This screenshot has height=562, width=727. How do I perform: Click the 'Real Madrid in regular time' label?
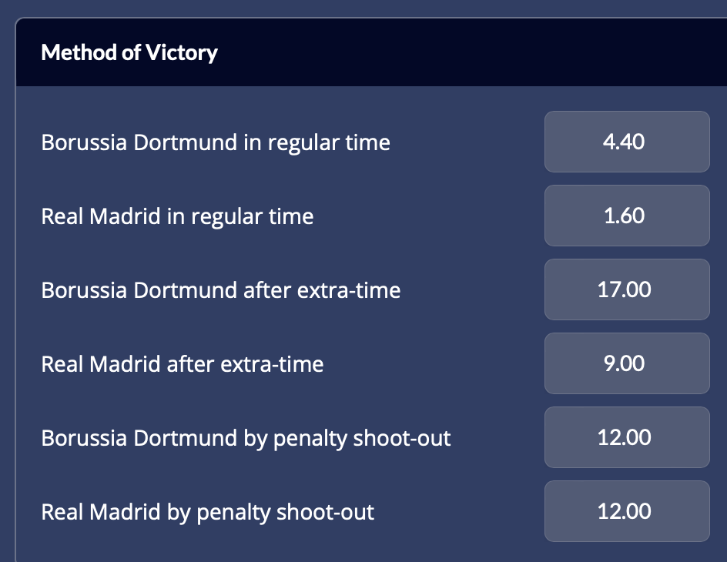tap(177, 216)
